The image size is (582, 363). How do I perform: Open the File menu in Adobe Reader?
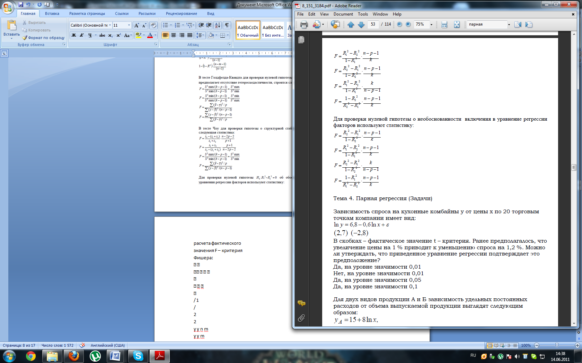coord(300,14)
